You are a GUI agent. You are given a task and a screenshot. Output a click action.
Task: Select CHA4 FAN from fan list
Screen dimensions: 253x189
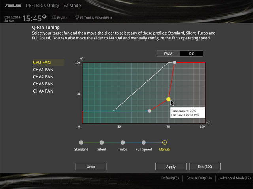coord(43,91)
